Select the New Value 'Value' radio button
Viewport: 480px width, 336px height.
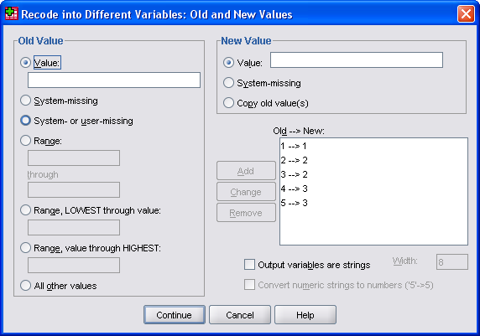(x=229, y=63)
